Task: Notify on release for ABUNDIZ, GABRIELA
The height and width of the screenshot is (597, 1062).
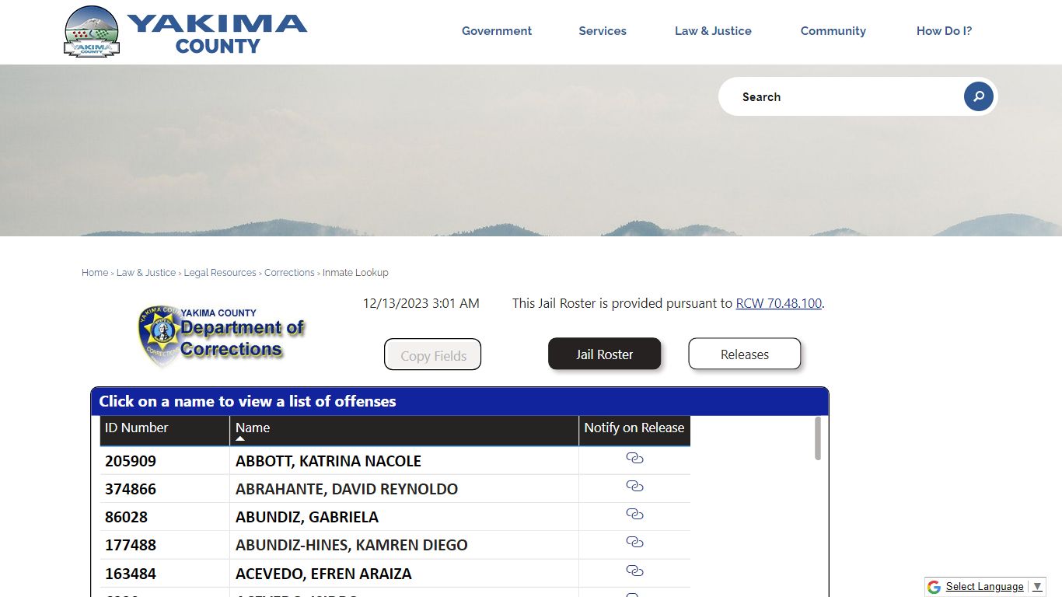Action: point(634,515)
